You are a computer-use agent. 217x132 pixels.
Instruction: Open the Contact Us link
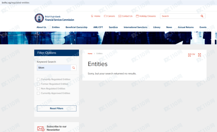127,16
